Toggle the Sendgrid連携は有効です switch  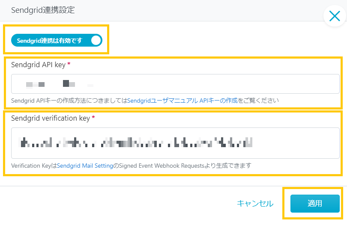coord(57,40)
